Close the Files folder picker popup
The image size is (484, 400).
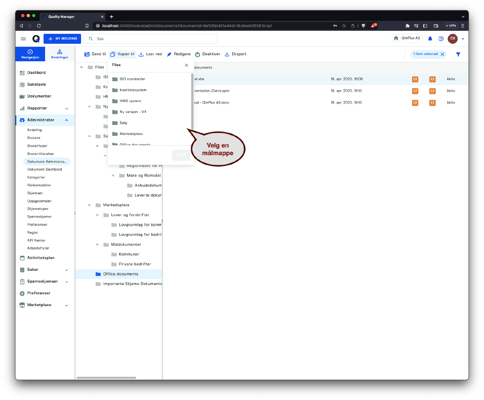(x=186, y=65)
